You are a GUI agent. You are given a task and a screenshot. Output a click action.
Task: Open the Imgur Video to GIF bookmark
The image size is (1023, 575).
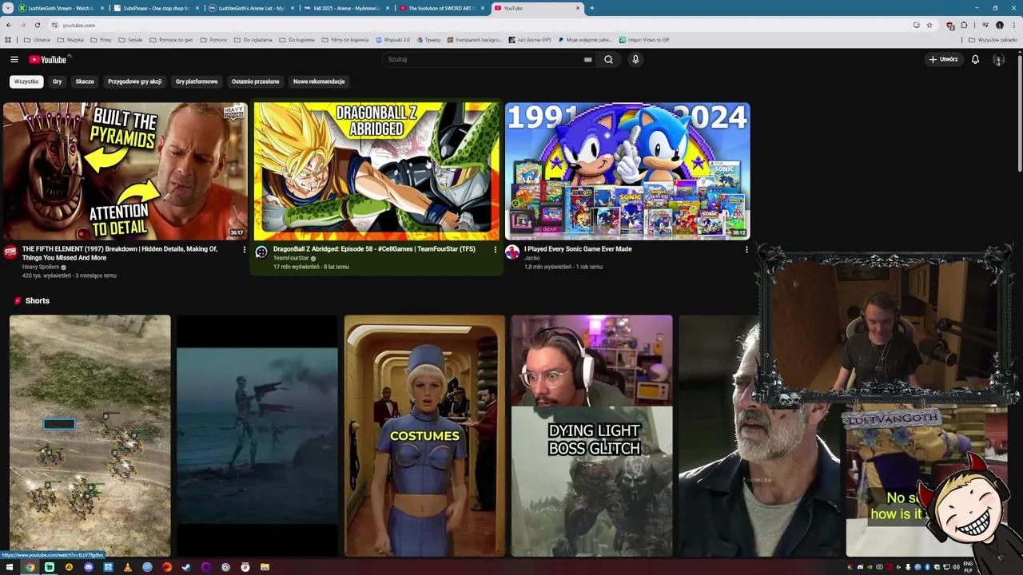point(643,40)
